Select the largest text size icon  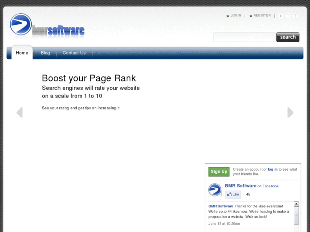point(295,16)
